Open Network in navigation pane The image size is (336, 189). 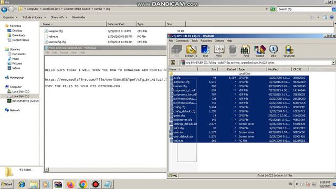click(15, 110)
